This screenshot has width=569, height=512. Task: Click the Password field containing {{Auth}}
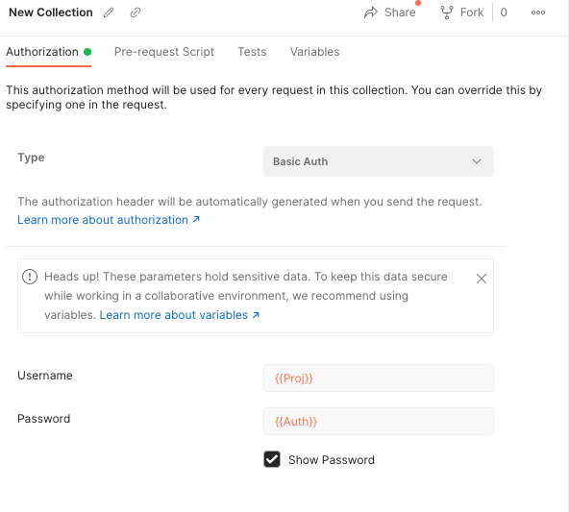click(x=379, y=422)
